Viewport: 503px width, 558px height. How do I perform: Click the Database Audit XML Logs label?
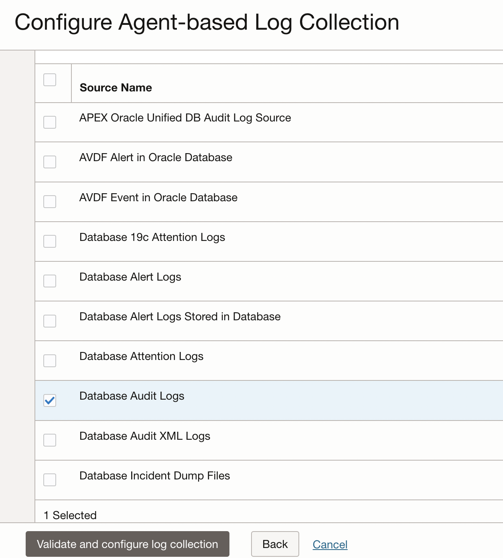(145, 436)
